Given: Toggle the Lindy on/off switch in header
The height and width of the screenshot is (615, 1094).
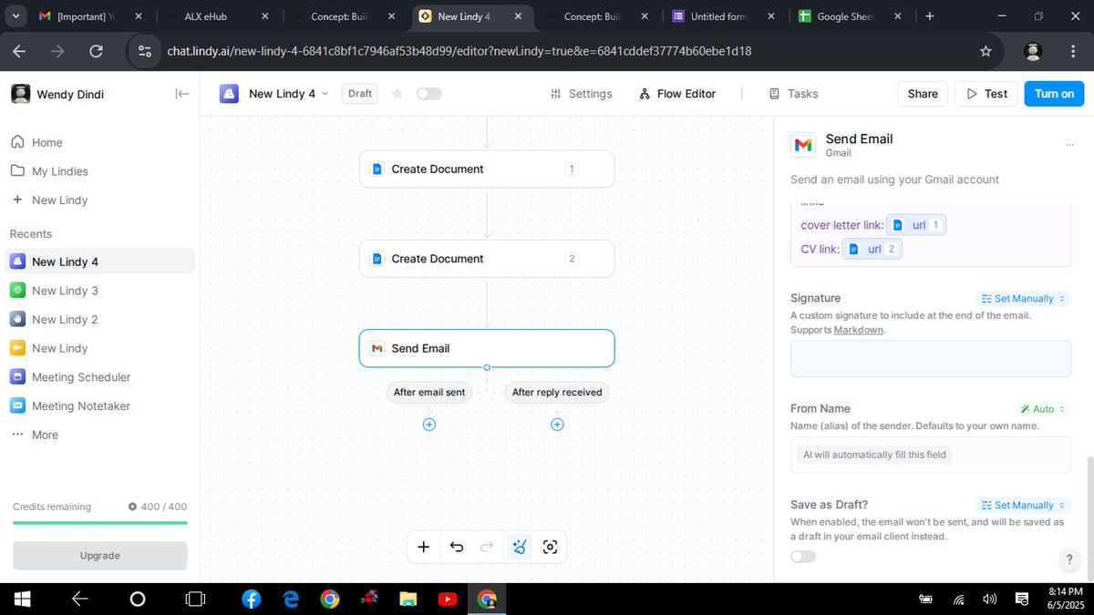Looking at the screenshot, I should (x=428, y=93).
